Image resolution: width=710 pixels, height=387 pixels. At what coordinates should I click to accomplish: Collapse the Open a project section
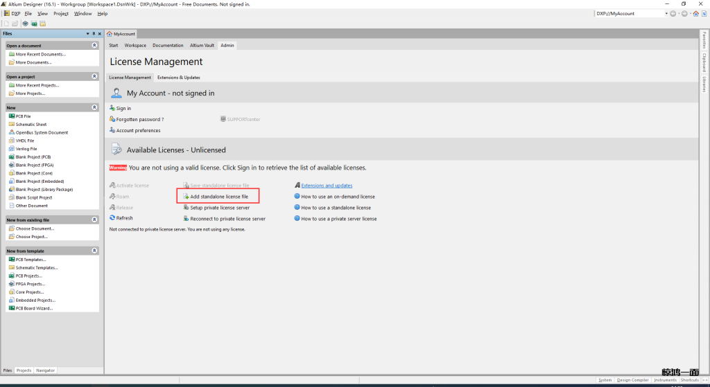[x=94, y=76]
